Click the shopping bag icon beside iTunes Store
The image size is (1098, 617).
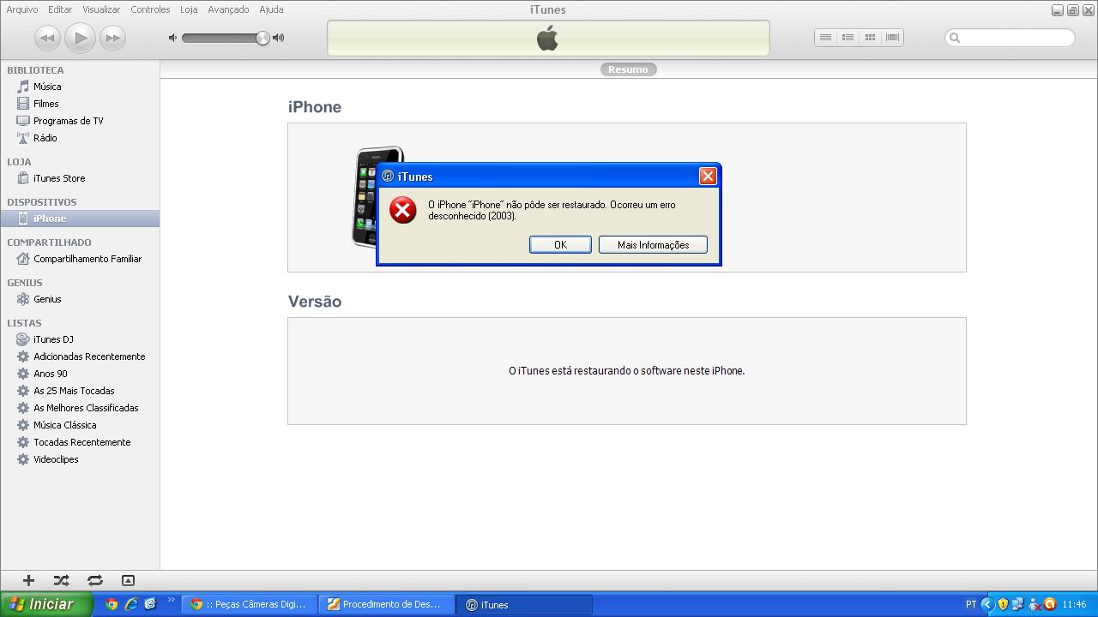pos(23,178)
